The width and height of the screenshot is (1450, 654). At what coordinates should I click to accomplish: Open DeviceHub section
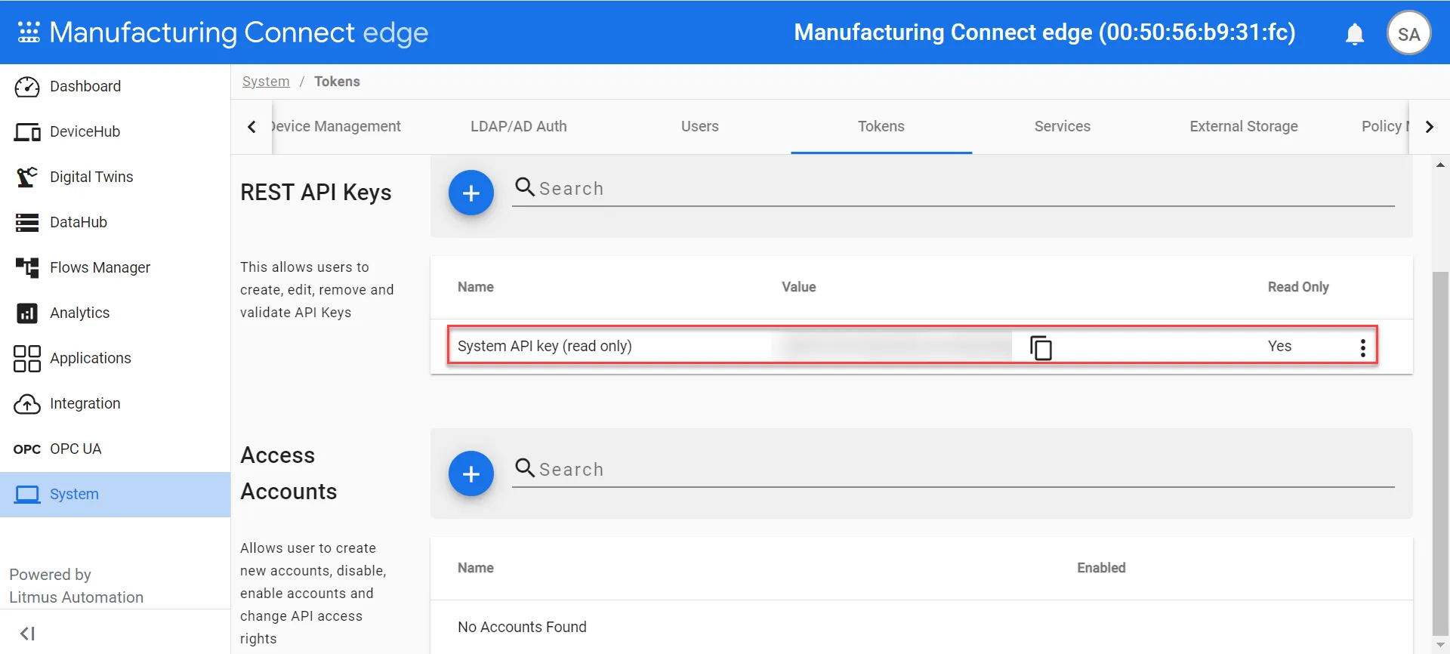click(x=115, y=131)
